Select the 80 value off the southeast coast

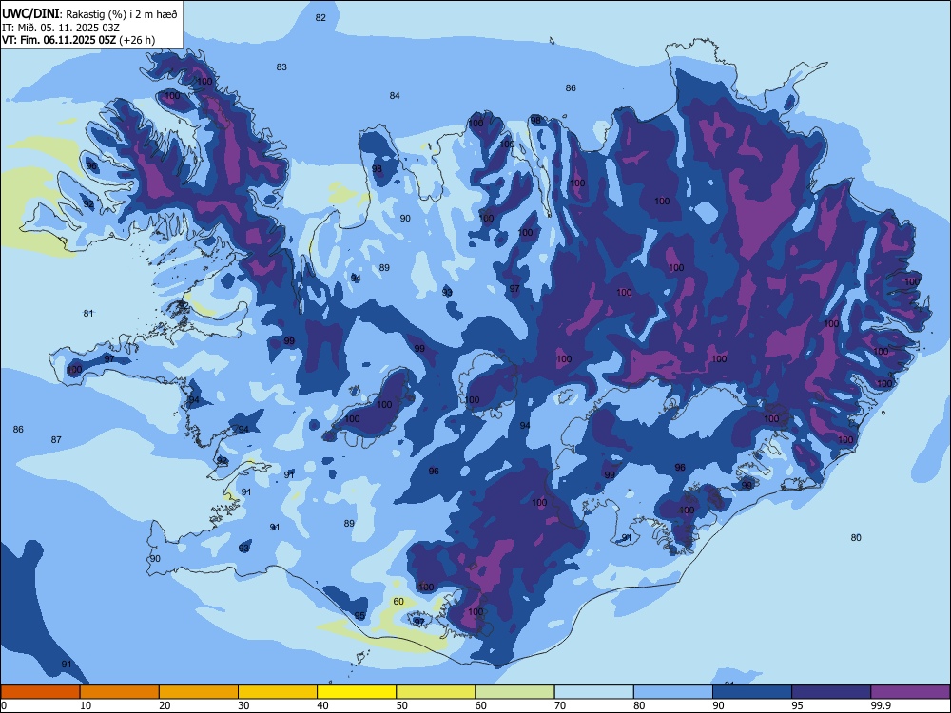coord(856,537)
